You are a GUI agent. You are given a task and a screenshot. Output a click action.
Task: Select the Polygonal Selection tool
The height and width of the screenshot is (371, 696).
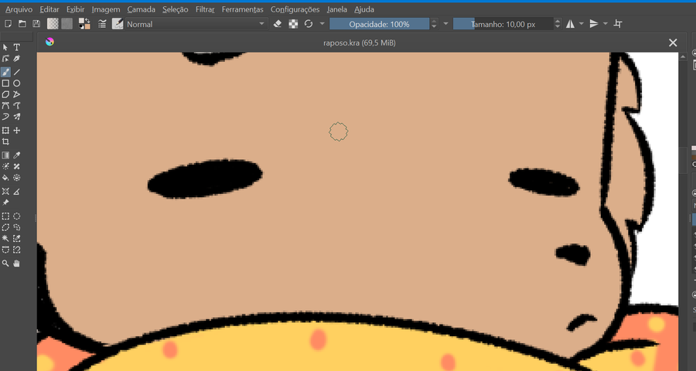point(5,227)
